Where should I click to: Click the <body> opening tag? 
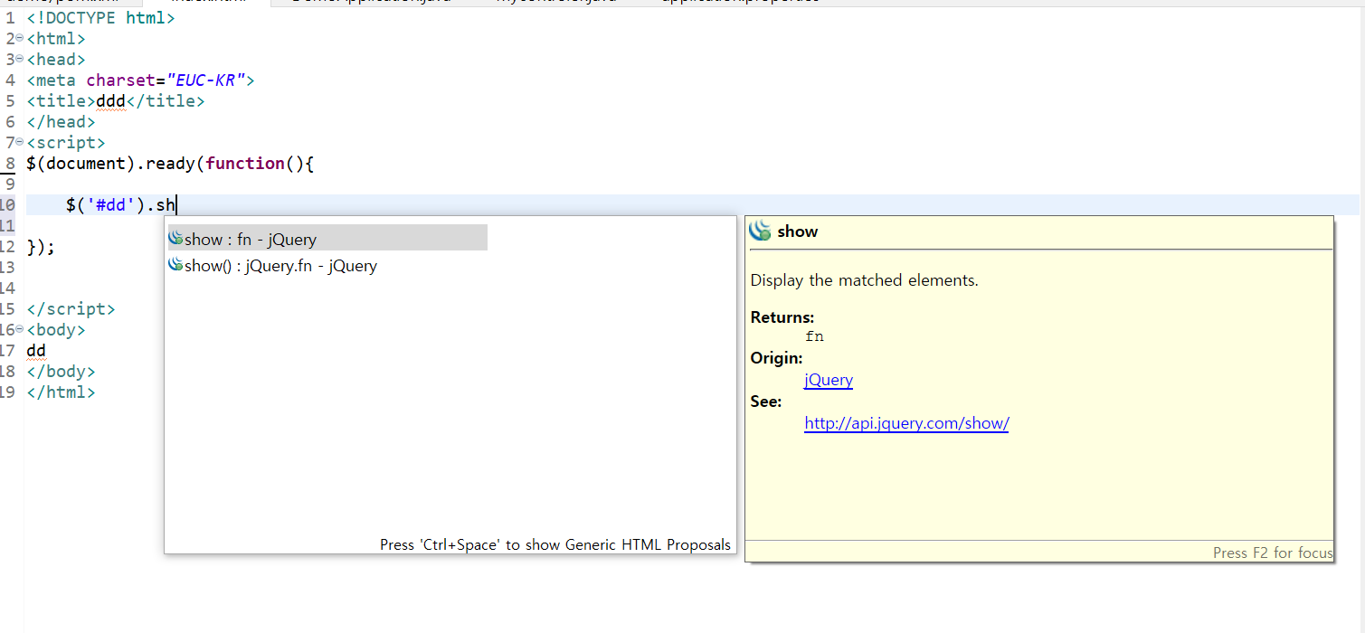click(56, 329)
